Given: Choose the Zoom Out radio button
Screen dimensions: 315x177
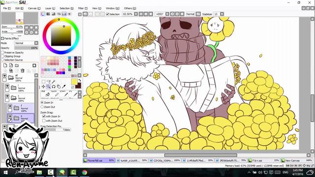Looking at the screenshot, I should coord(42,107).
